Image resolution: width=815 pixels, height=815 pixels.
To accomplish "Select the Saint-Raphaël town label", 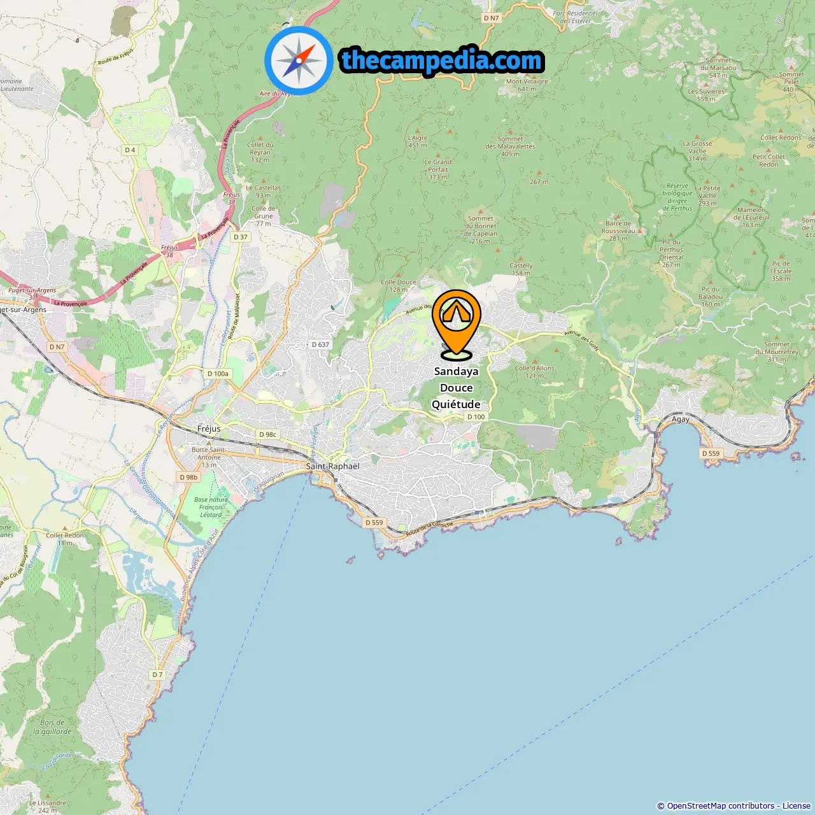I will coord(332,466).
